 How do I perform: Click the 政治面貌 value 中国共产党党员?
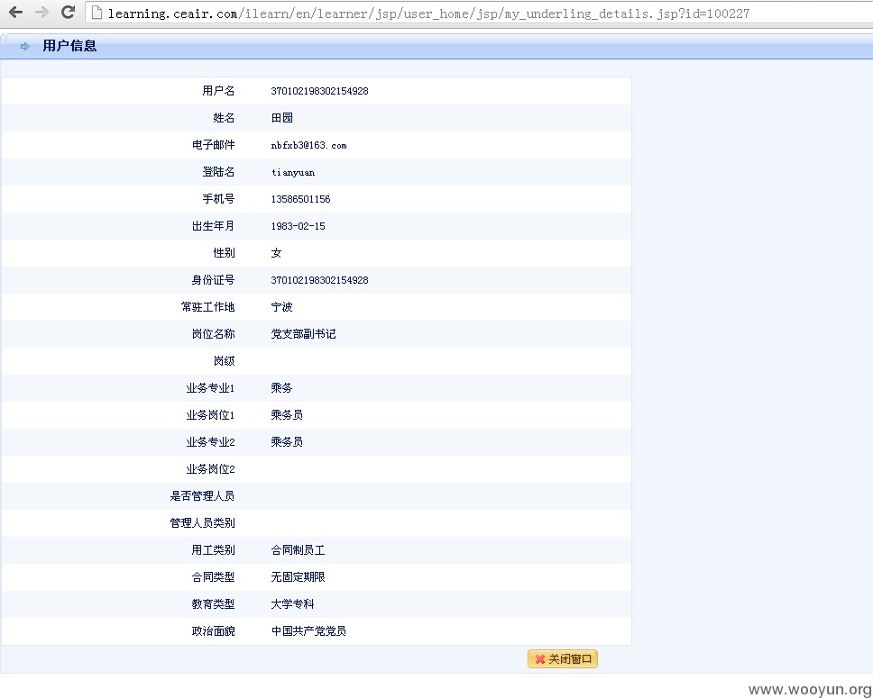308,630
